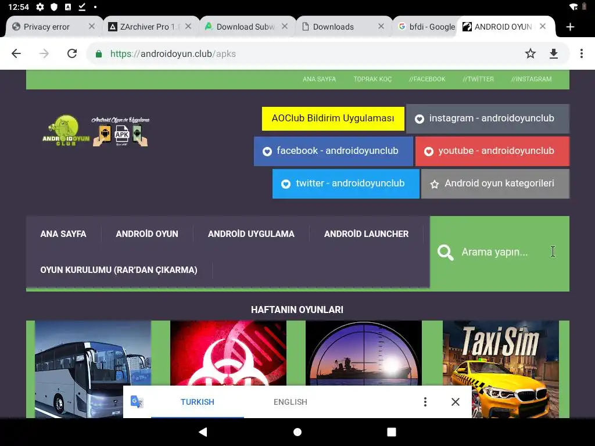Click the Android Oyun Club logo
Screen dimensions: 595x446
96,131
